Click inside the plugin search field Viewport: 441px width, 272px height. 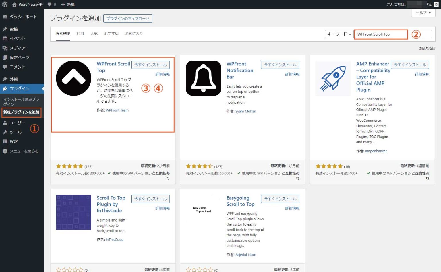[381, 34]
